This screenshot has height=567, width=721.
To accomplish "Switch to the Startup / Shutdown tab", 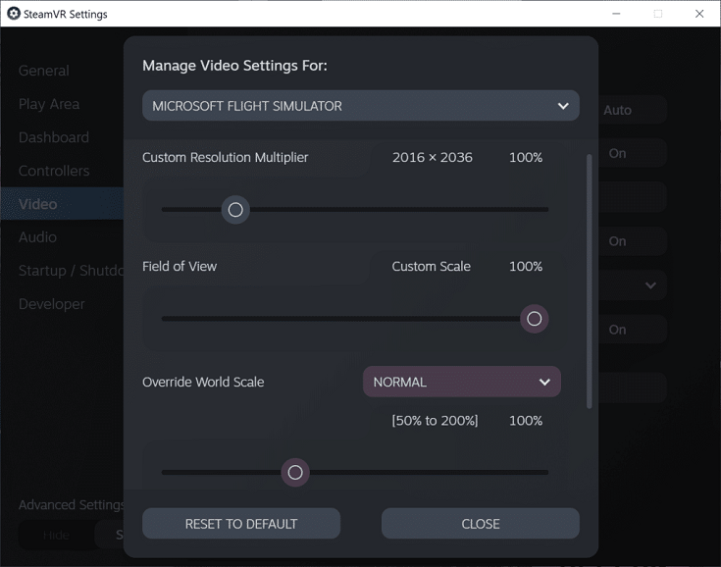I will [x=69, y=271].
